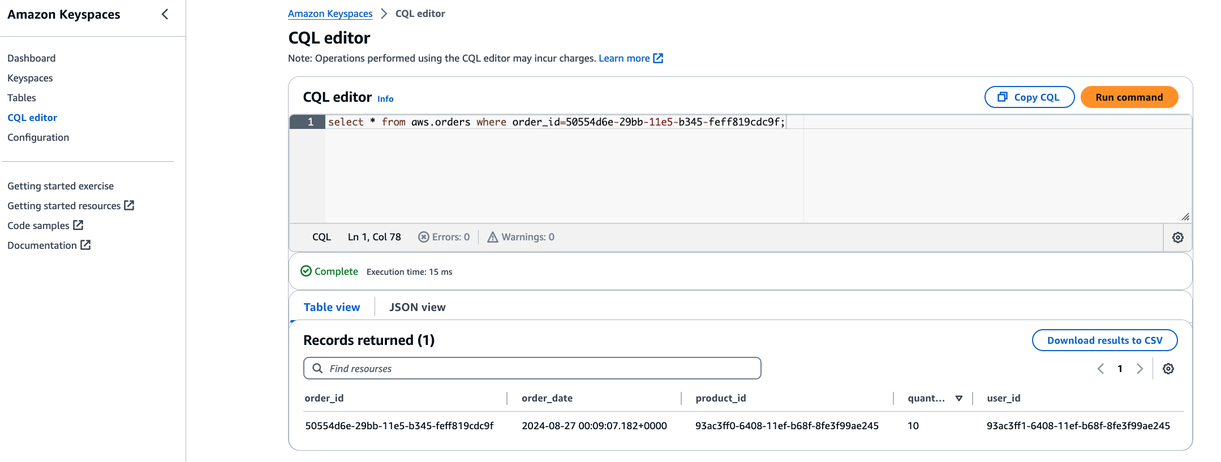The width and height of the screenshot is (1221, 462).
Task: Go to Keyspaces in sidebar
Action: tap(30, 78)
